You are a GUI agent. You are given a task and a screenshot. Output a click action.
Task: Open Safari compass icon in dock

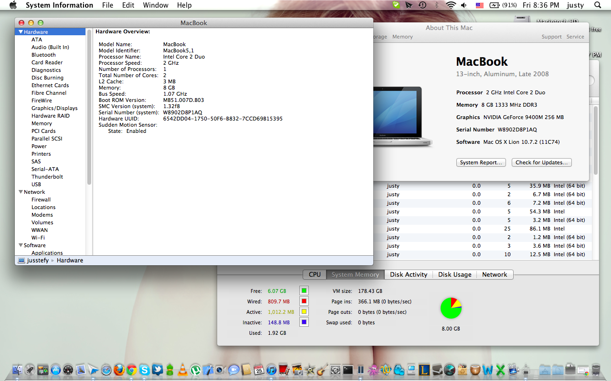[x=106, y=370]
